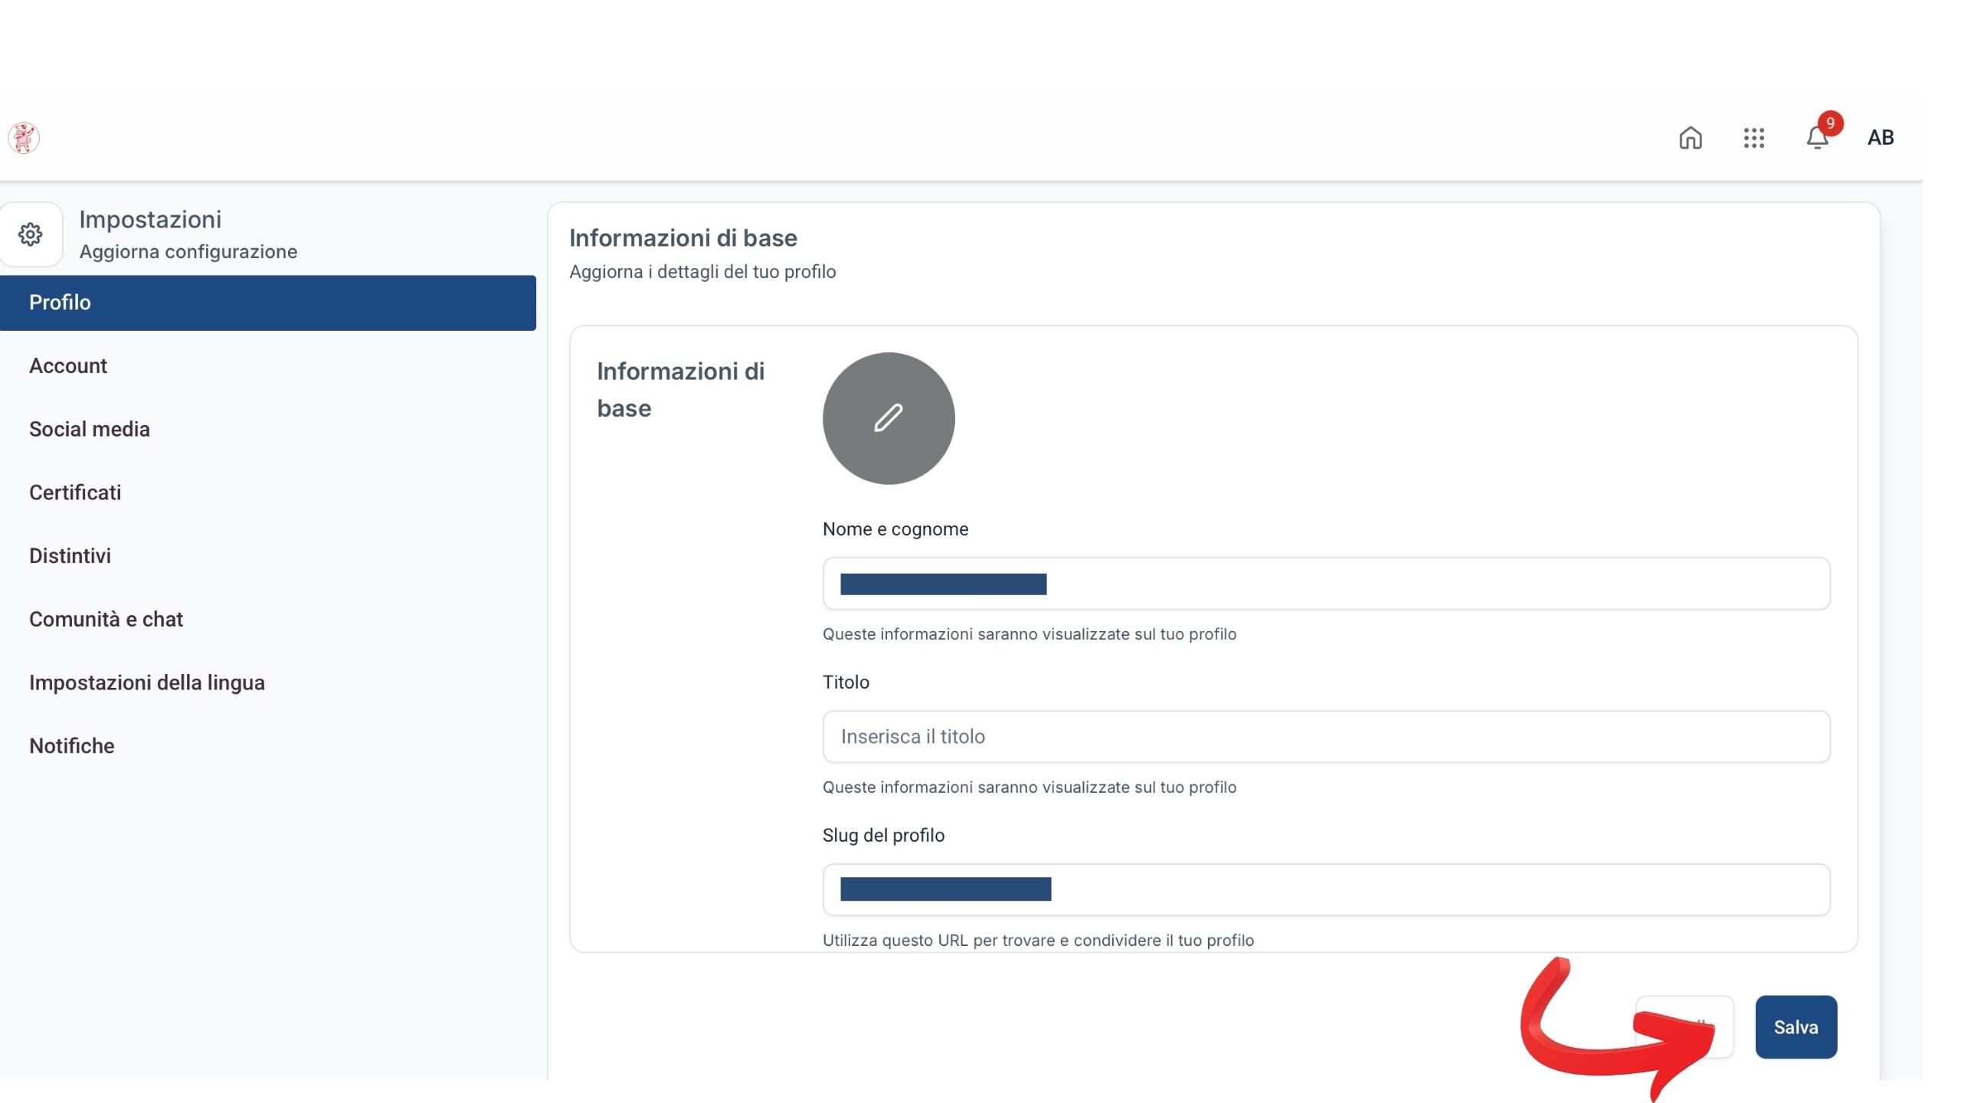The image size is (1961, 1103).
Task: Go to home via house icon
Action: click(x=1691, y=138)
